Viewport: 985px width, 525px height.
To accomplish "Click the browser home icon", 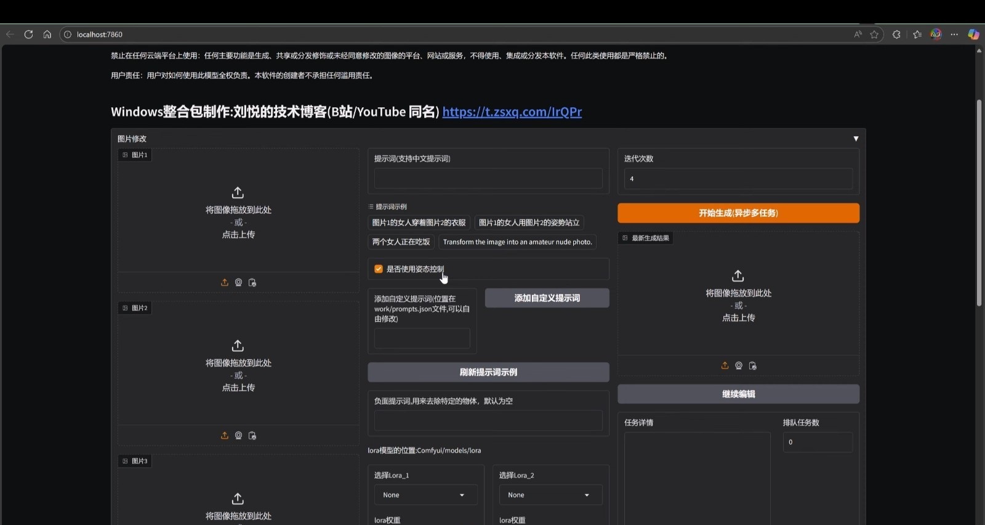I will click(47, 35).
